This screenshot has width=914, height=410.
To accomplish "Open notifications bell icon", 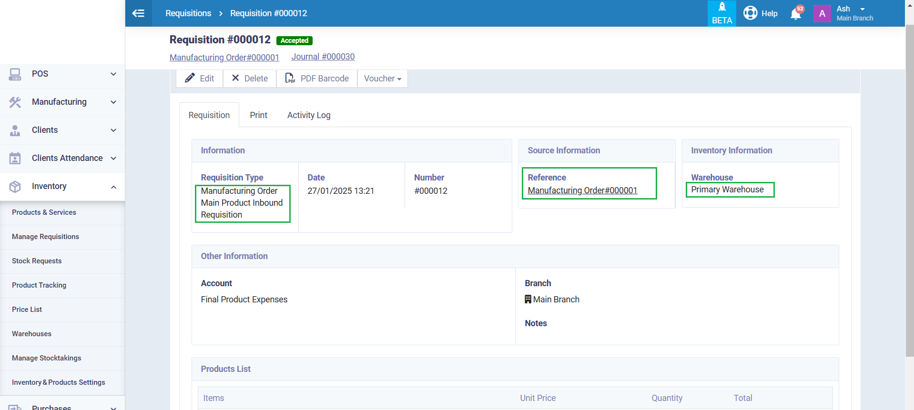I will click(x=795, y=14).
